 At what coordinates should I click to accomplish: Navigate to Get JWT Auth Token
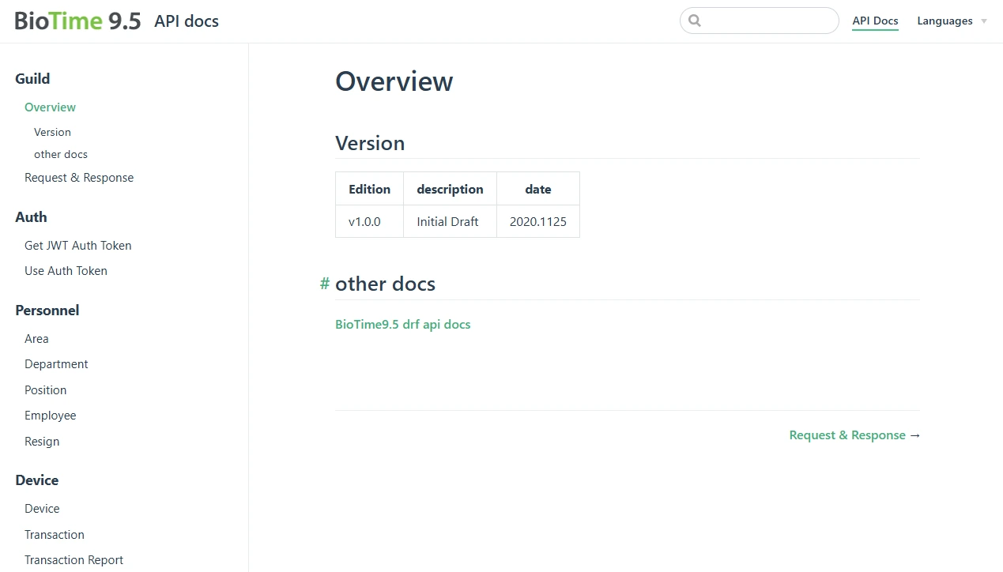pos(77,245)
